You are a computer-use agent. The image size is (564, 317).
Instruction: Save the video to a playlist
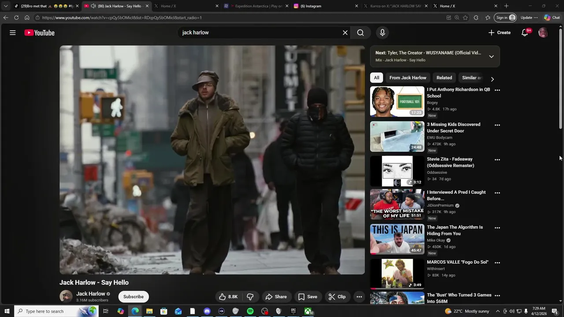308,297
